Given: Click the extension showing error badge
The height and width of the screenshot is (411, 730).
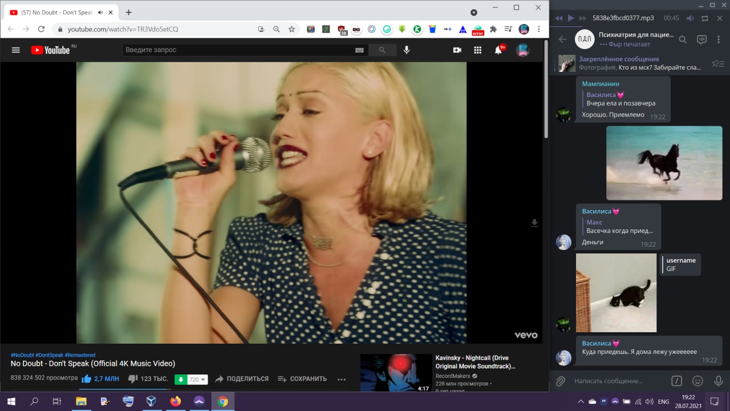Looking at the screenshot, I should tap(478, 30).
